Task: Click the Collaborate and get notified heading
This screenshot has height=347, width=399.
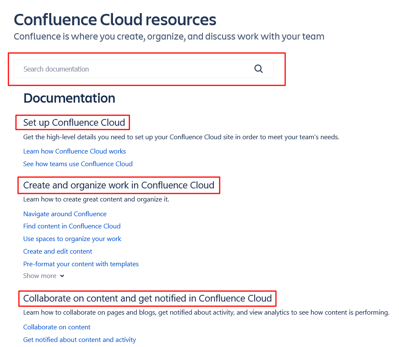Action: 147,298
